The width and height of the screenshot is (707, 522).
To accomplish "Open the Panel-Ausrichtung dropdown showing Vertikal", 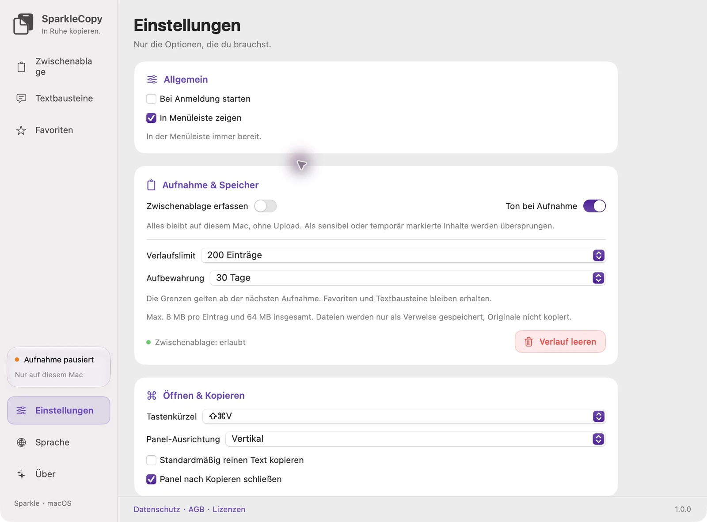I will [415, 439].
